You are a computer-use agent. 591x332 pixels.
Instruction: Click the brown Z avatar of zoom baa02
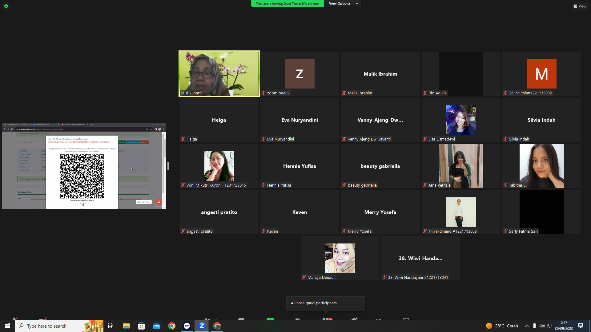tap(300, 74)
